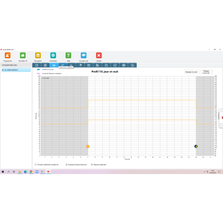
Task: Click the red Quitter X icon
Action: click(x=99, y=55)
